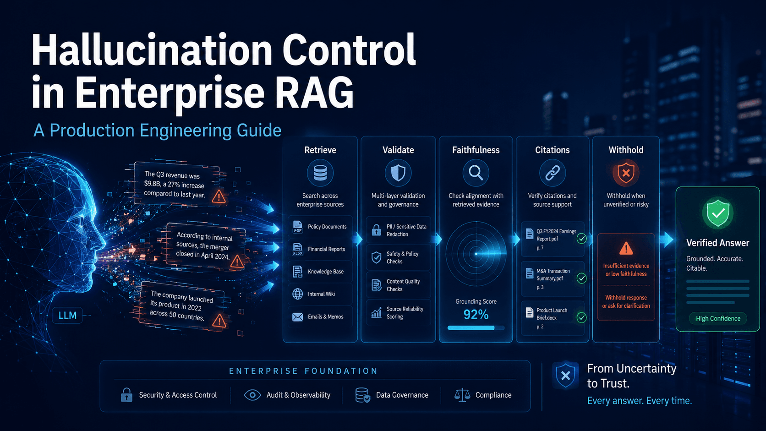Click the Citations chain link icon
This screenshot has height=431, width=766.
(x=553, y=173)
